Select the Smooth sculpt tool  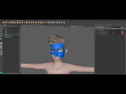(x=6, y=22)
